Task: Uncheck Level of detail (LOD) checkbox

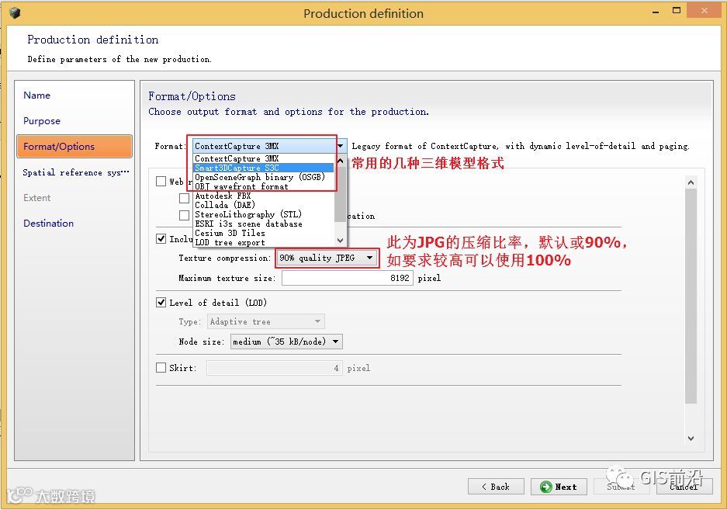Action: (161, 303)
